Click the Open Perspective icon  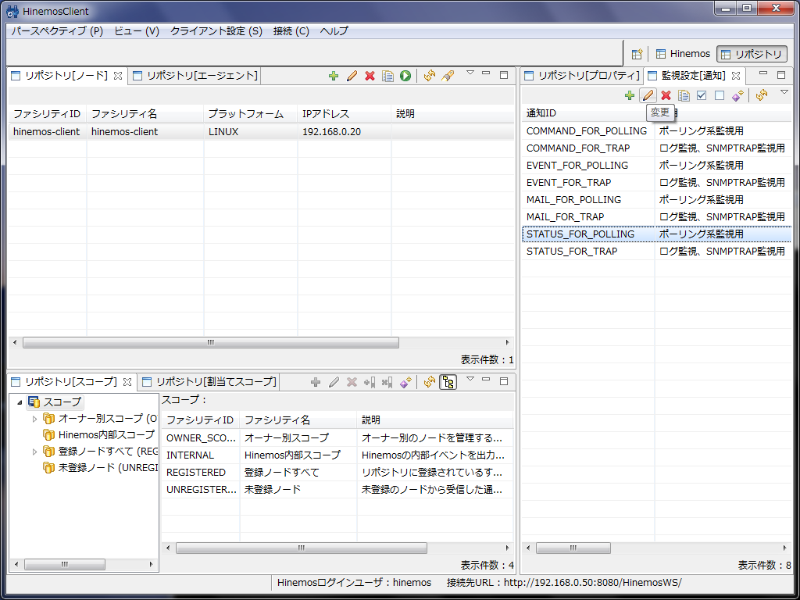tap(637, 54)
